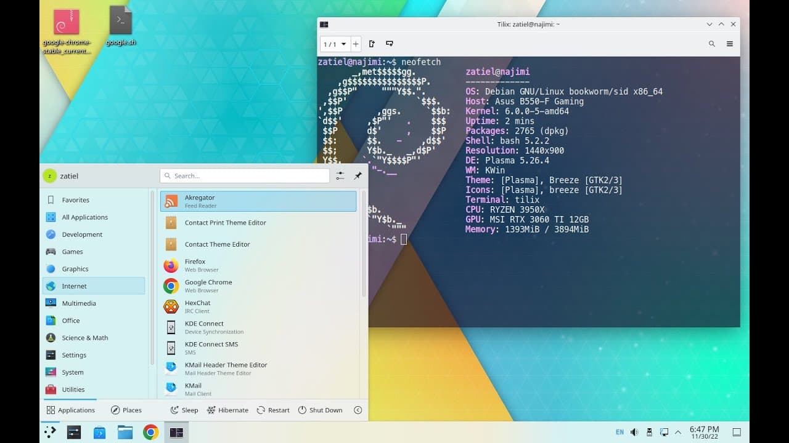Viewport: 789px width, 443px height.
Task: Open HexChat IRC client
Action: click(x=197, y=306)
